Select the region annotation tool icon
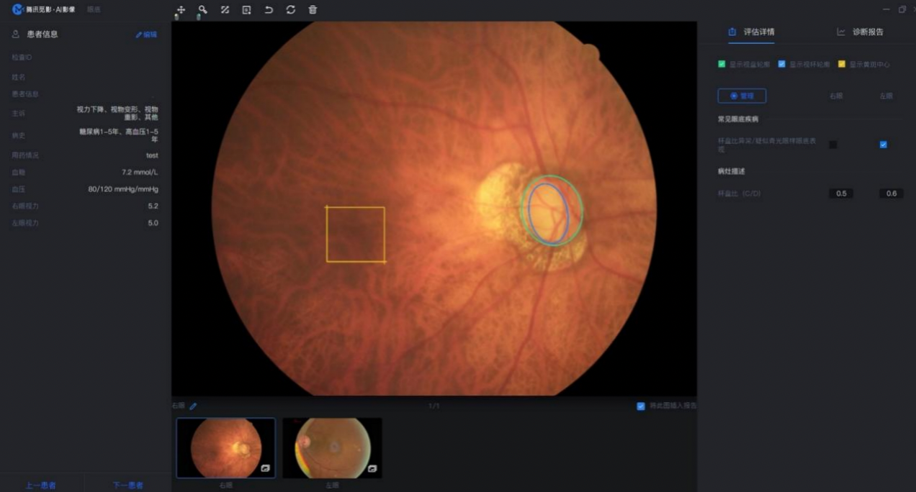 246,10
